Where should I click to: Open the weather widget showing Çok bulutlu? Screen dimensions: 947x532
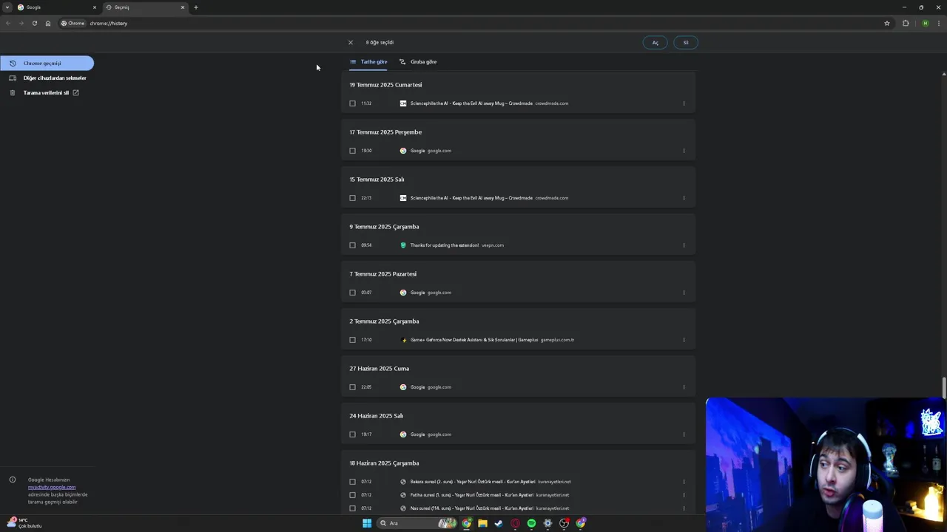[24, 523]
